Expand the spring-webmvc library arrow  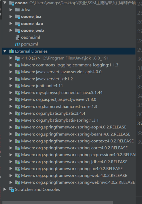11,182
